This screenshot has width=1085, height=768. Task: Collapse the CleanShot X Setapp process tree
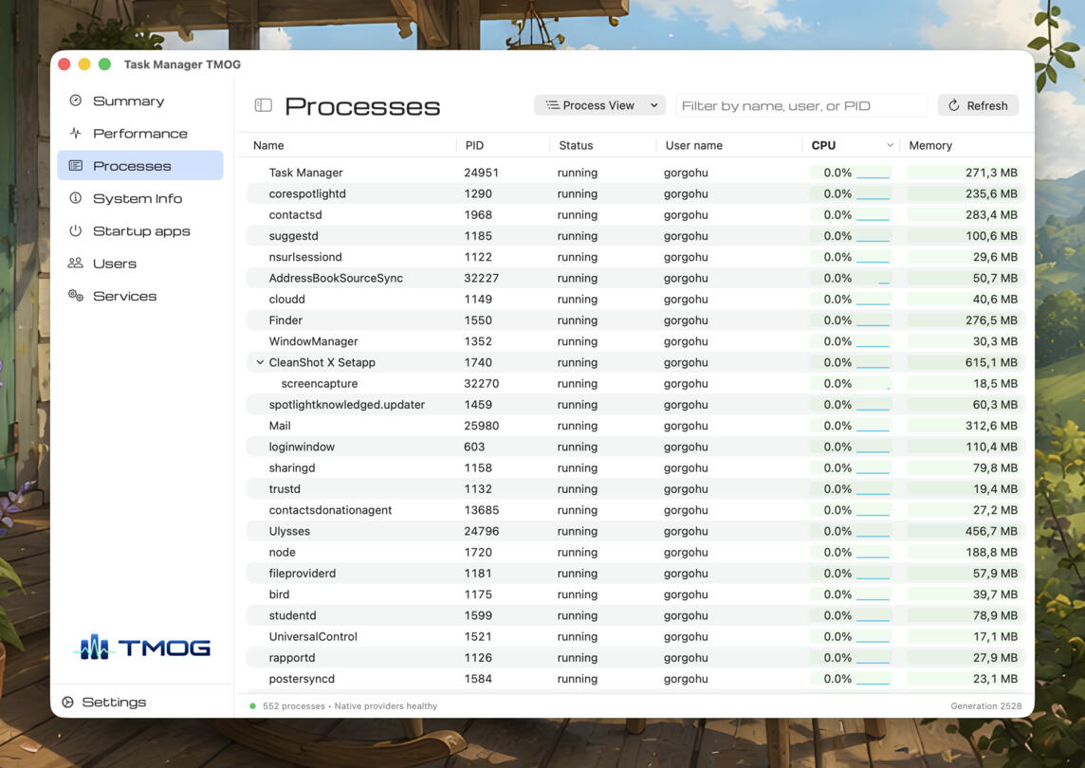(260, 362)
